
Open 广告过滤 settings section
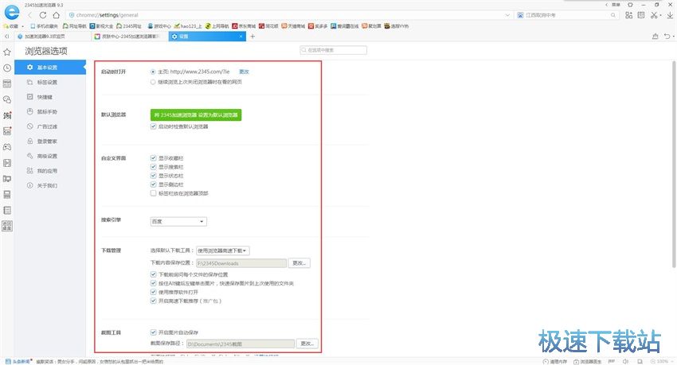[50, 126]
